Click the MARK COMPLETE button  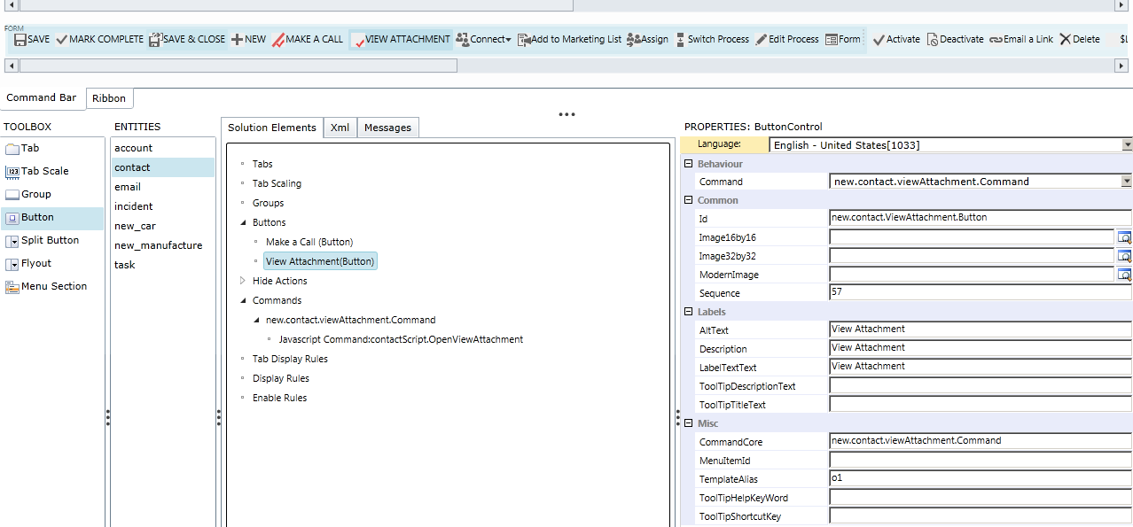pos(101,39)
